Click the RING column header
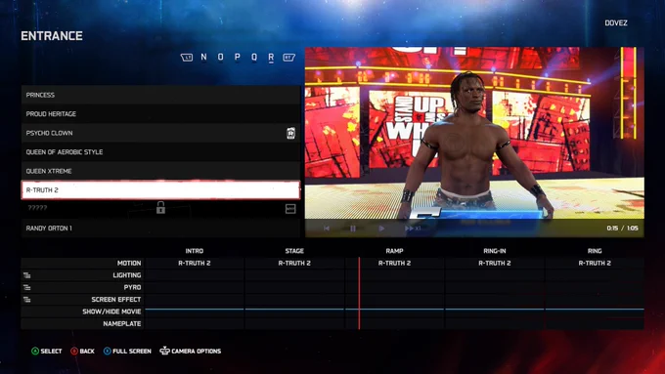 [595, 251]
